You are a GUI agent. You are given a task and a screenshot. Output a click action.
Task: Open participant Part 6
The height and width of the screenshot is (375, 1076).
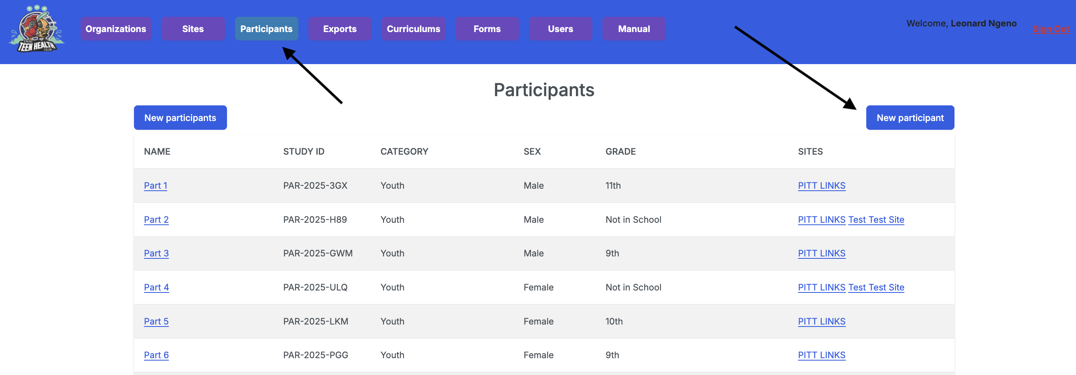(x=156, y=355)
